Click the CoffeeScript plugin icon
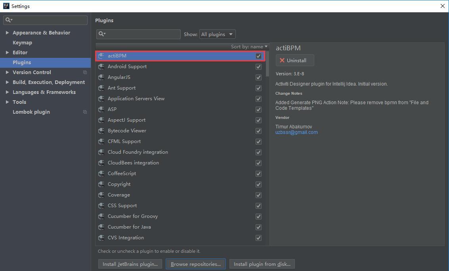 (101, 174)
